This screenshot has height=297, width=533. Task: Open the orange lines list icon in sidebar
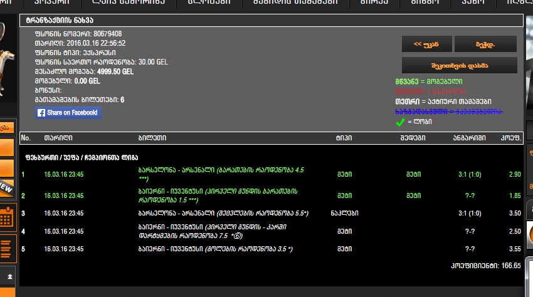[x=8, y=249]
